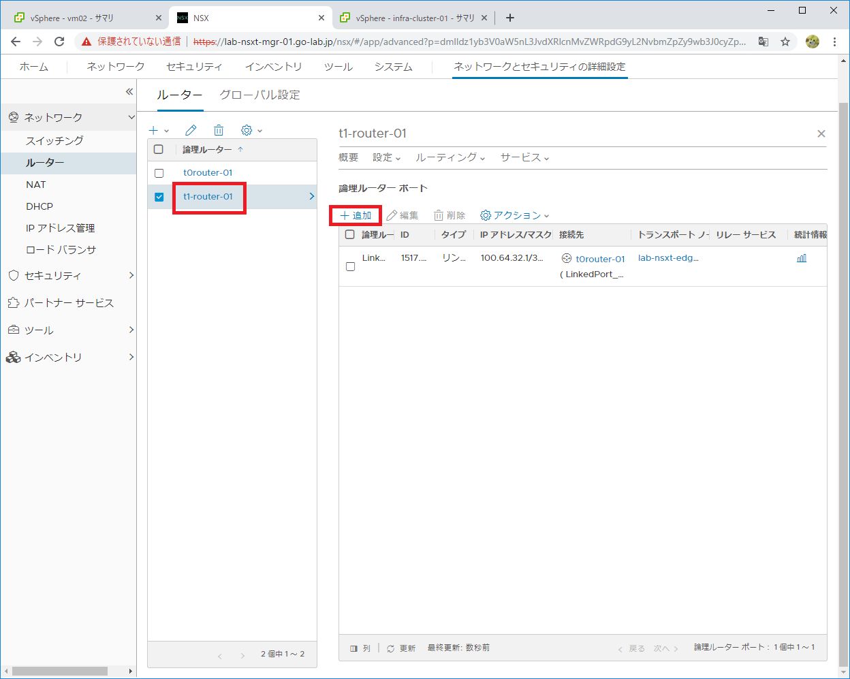
Task: Close the vSphere infra-cluster-01 browser tab
Action: [486, 18]
